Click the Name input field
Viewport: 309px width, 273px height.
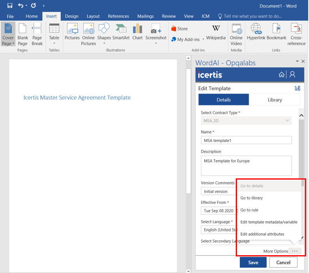[x=246, y=140]
